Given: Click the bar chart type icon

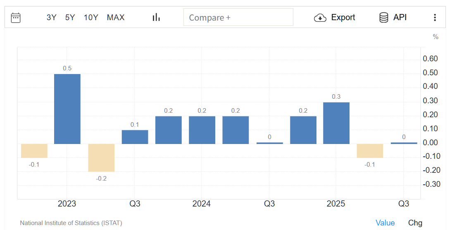Looking at the screenshot, I should [x=156, y=17].
